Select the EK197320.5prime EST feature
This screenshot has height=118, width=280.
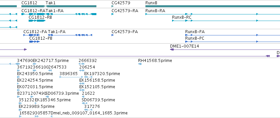coord(88,77)
